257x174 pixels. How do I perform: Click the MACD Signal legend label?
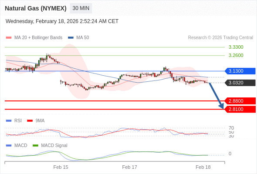[54, 146]
